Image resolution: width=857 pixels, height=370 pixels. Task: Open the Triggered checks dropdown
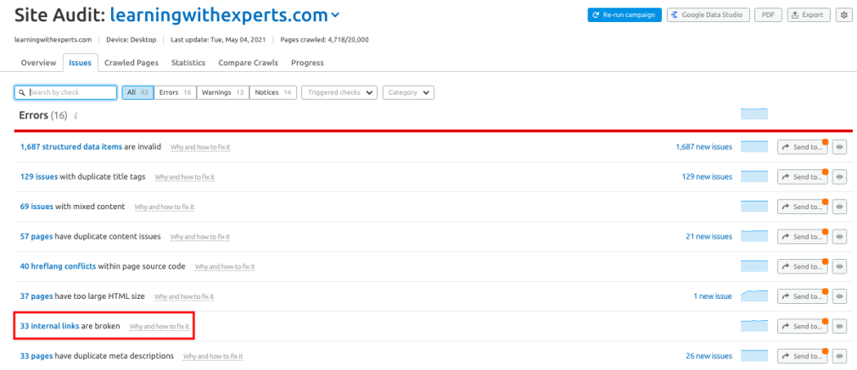pos(339,93)
